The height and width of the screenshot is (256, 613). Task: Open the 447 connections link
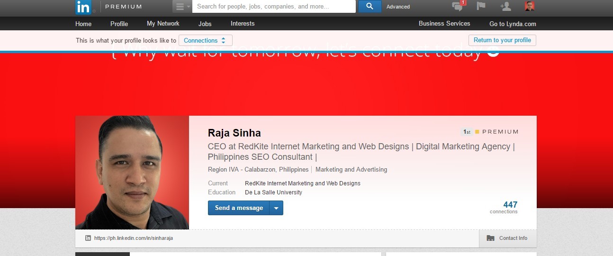pyautogui.click(x=510, y=205)
